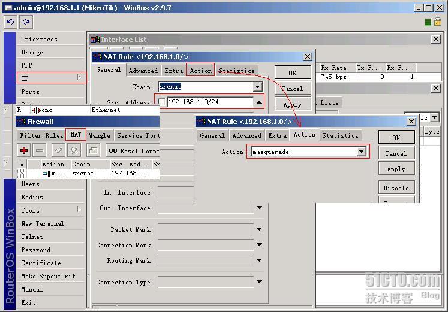The image size is (448, 312).
Task: Open New Terminal from the sidebar
Action: point(52,223)
